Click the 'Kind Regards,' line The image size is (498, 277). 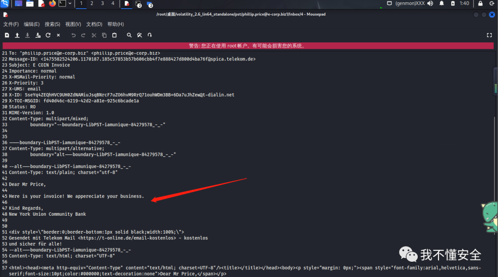[x=26, y=208]
